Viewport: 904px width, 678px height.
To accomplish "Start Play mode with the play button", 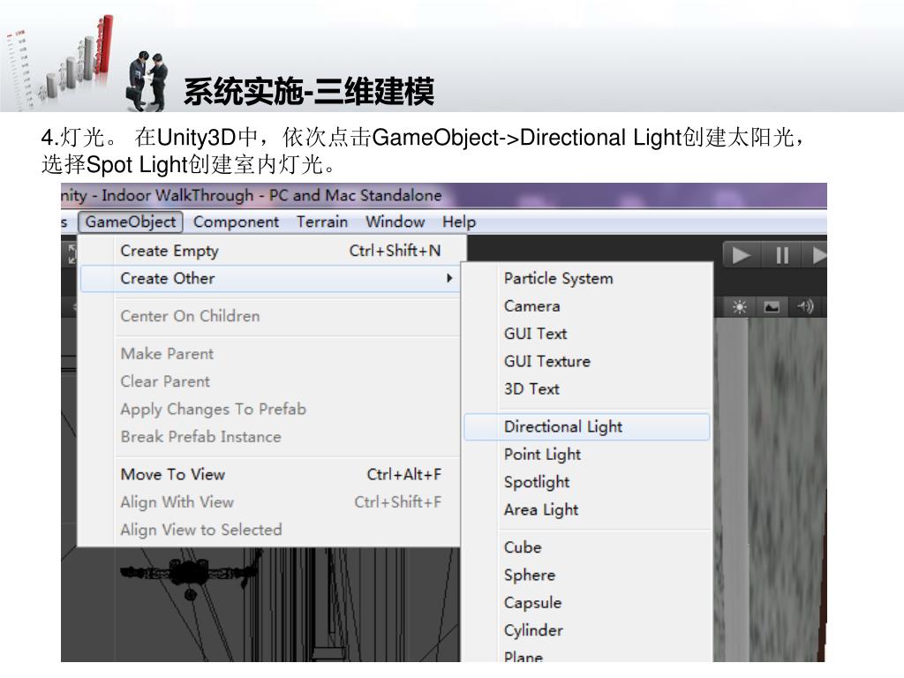I will (x=742, y=255).
